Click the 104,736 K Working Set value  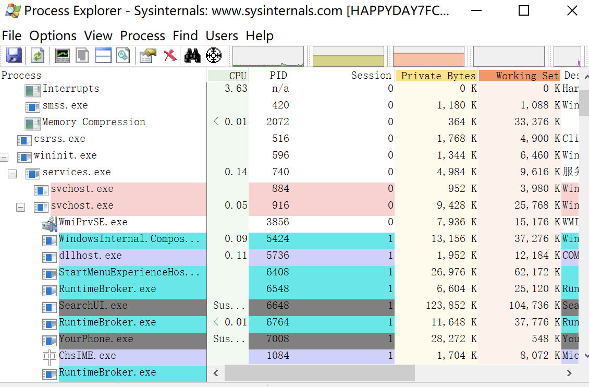535,306
